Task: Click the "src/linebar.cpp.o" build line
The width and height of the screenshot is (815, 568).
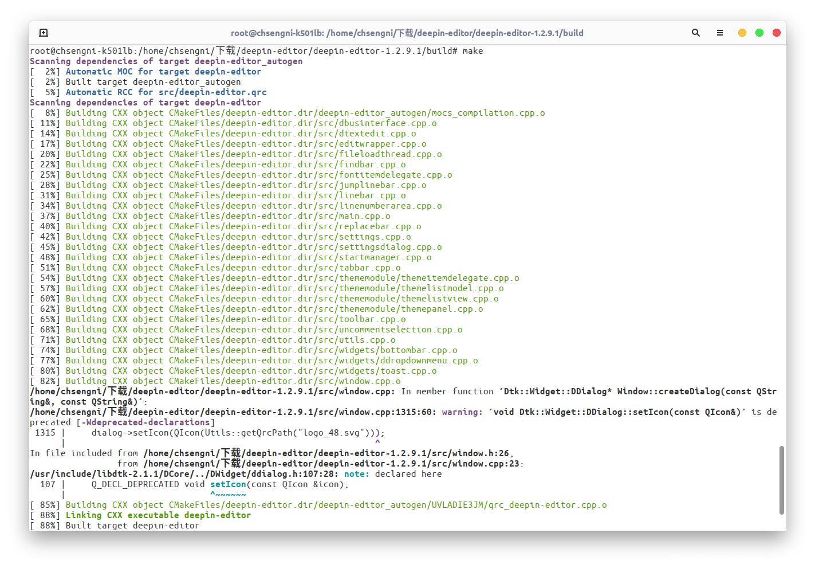Action: (218, 195)
